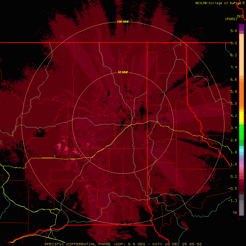
Task: Click the 1.0 color scale value
Action: point(234,164)
